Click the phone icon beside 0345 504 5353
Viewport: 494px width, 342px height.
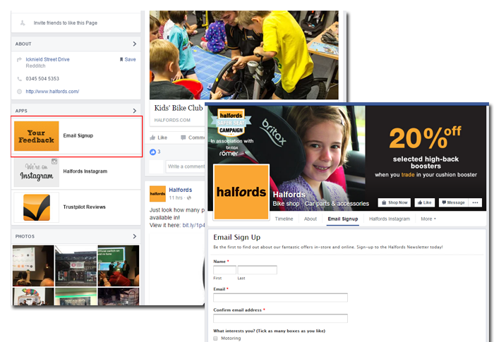pyautogui.click(x=20, y=79)
